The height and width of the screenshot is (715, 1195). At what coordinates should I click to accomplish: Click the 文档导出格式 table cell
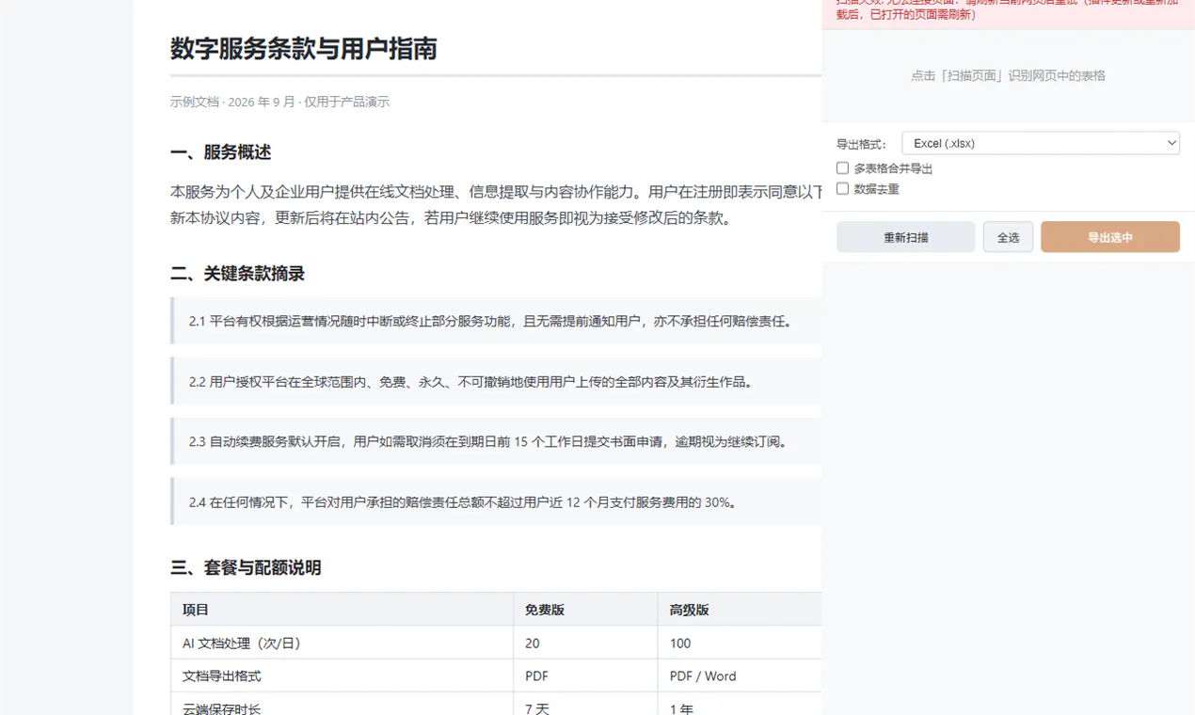(x=342, y=676)
